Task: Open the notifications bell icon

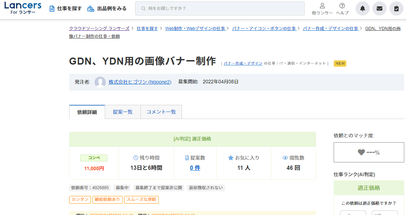Action: click(362, 8)
